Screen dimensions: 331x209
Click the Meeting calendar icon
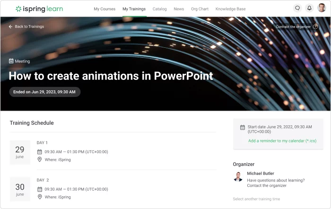click(11, 61)
